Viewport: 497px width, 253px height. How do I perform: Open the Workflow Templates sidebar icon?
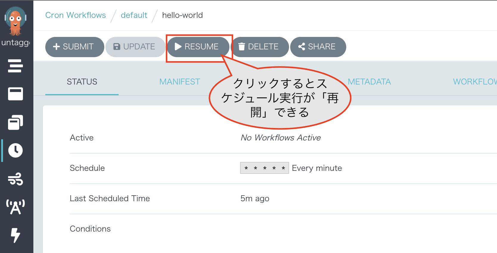15,94
